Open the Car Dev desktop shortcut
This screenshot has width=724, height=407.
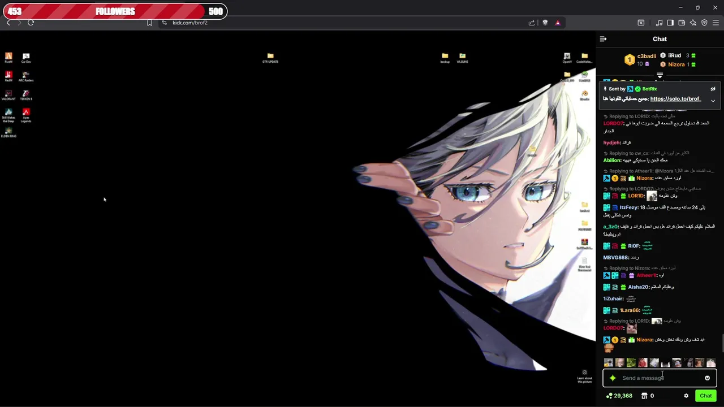click(26, 58)
